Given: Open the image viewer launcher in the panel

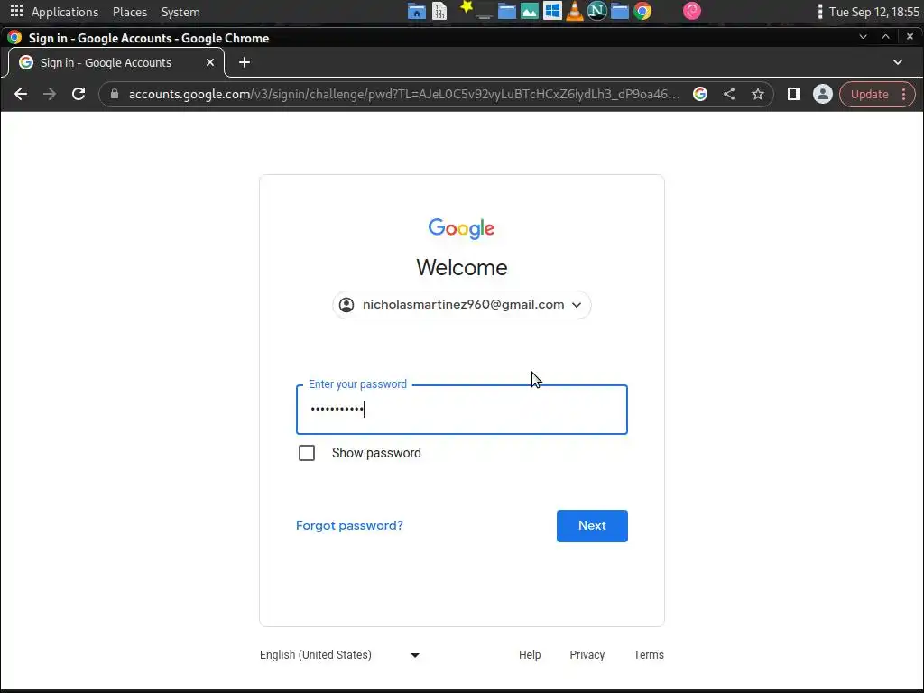Looking at the screenshot, I should click(529, 11).
